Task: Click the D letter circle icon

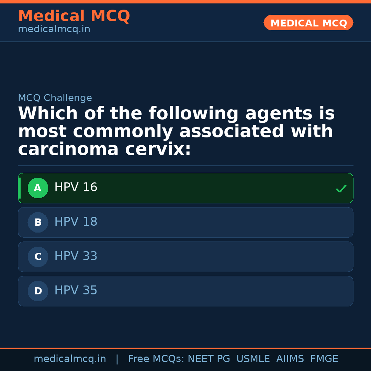Action: coord(38,291)
